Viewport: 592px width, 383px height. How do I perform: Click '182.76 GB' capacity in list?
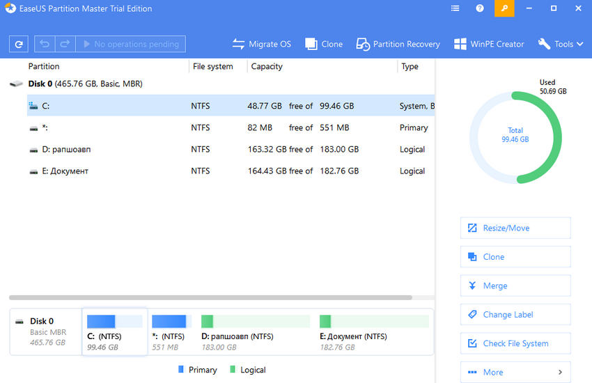[339, 171]
